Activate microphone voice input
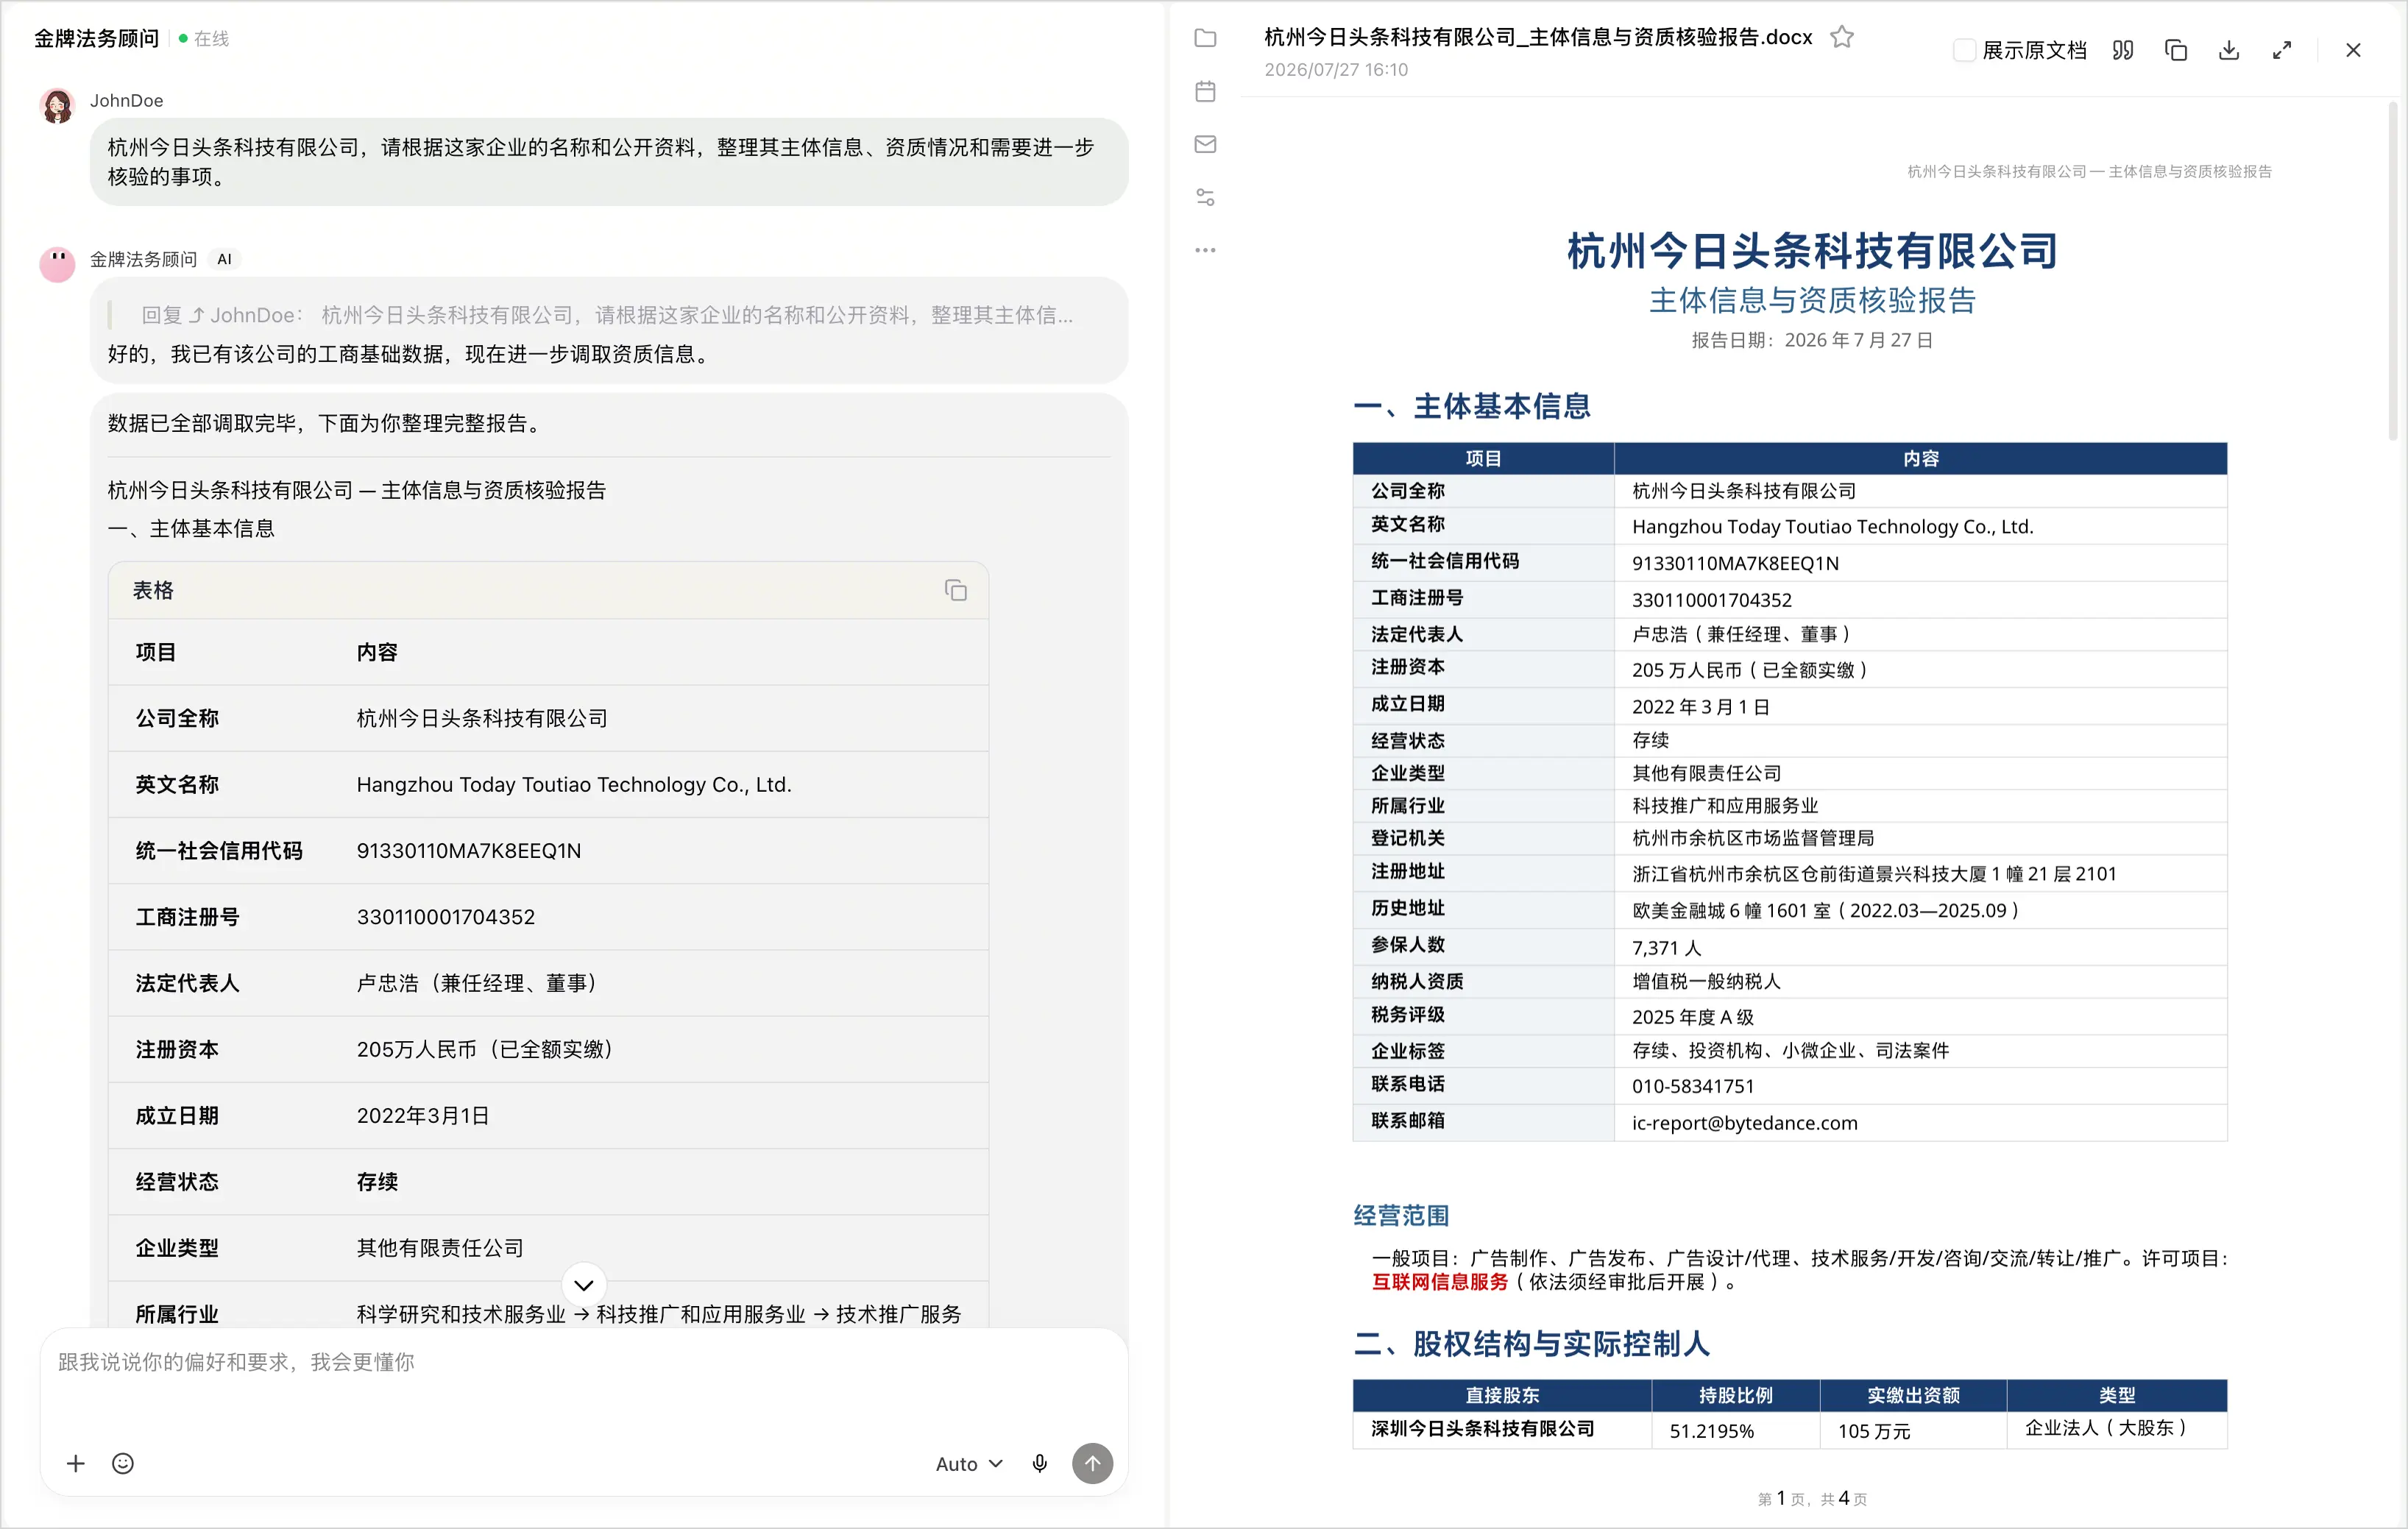The image size is (2408, 1529). (1039, 1463)
